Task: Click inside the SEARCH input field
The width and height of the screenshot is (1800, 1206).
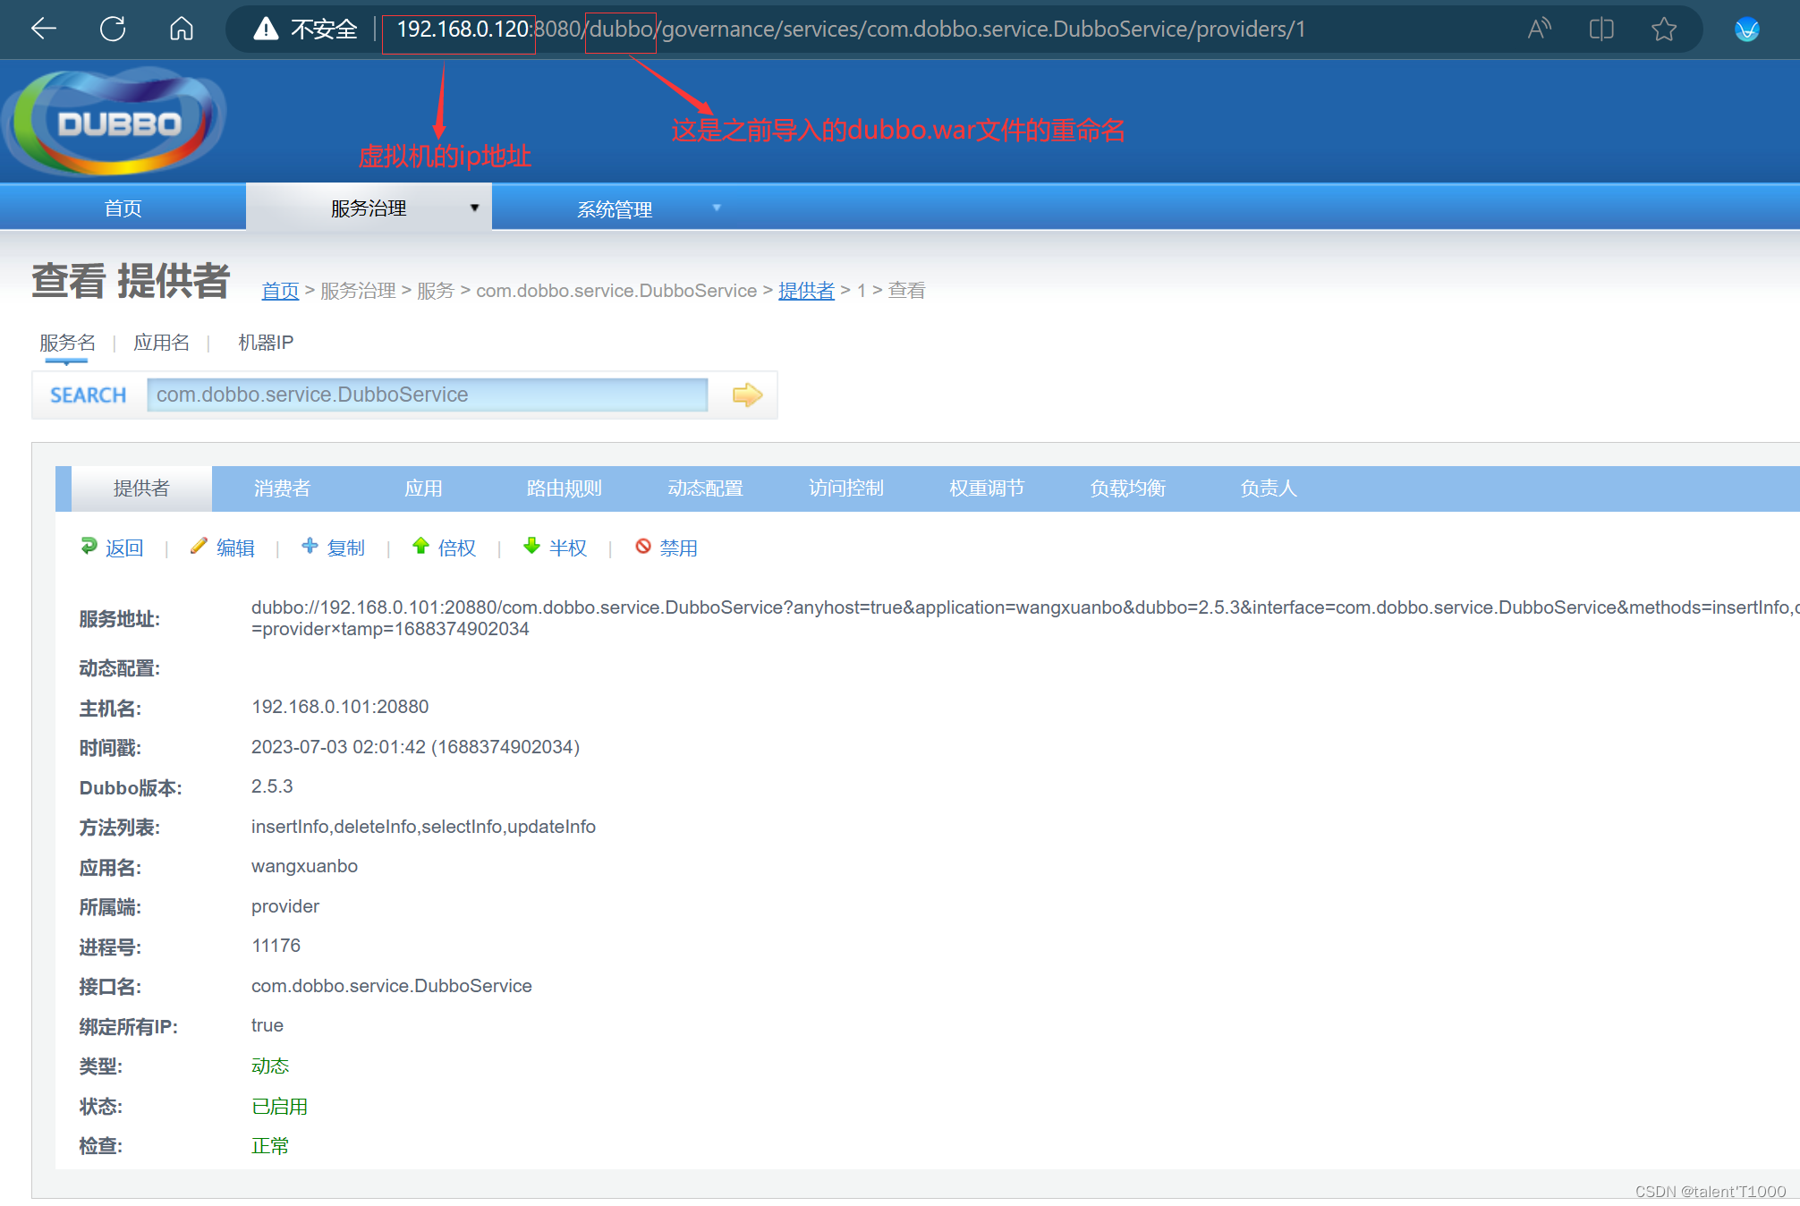Action: pyautogui.click(x=426, y=395)
